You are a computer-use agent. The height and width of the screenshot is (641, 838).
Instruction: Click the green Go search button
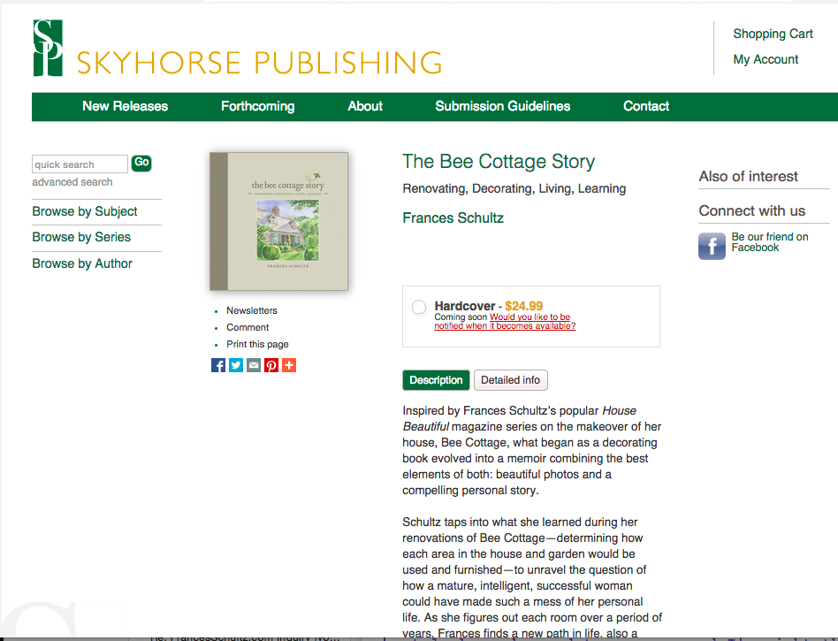coord(141,163)
